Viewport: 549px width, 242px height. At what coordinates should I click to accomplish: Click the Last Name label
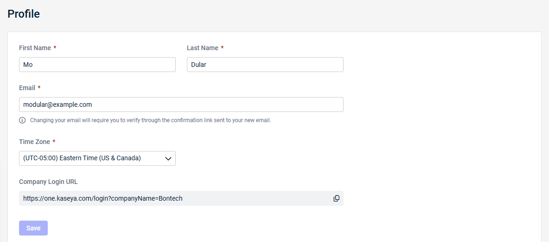(x=203, y=48)
